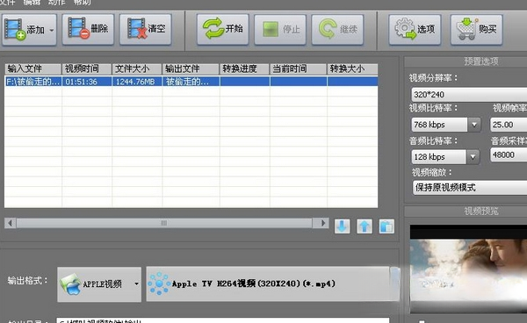
Task: Open the 768 kbps video bitrate dropdown
Action: [x=474, y=125]
